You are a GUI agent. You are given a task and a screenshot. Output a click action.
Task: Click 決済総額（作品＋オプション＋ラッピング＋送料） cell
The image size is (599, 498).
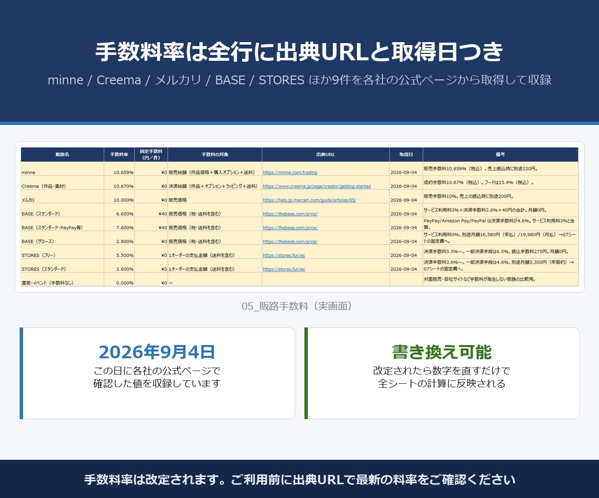215,182
